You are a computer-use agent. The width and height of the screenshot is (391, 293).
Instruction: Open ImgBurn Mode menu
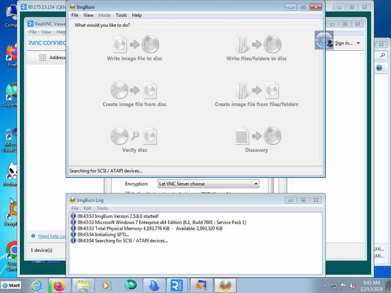(104, 15)
